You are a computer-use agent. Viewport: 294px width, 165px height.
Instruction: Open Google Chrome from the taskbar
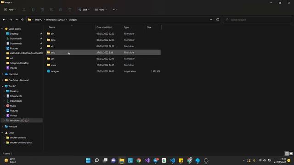(139, 160)
